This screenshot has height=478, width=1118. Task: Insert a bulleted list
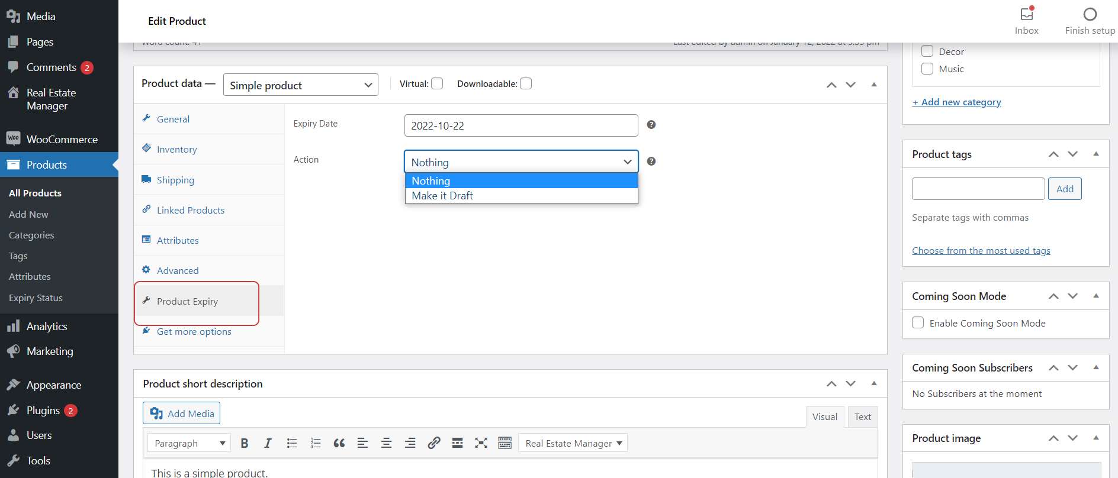click(x=292, y=443)
